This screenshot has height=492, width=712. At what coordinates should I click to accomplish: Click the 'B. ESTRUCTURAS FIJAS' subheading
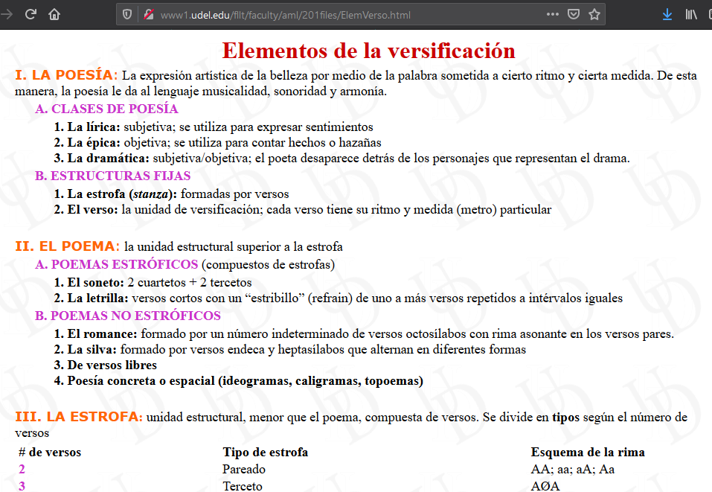(112, 176)
